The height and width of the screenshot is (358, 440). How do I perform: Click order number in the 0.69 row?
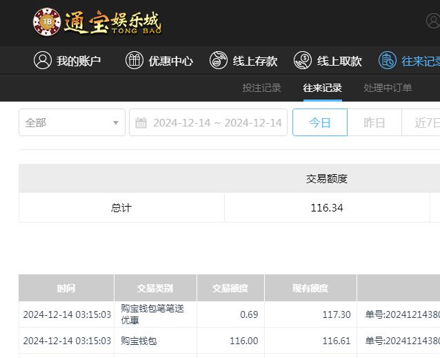click(402, 314)
